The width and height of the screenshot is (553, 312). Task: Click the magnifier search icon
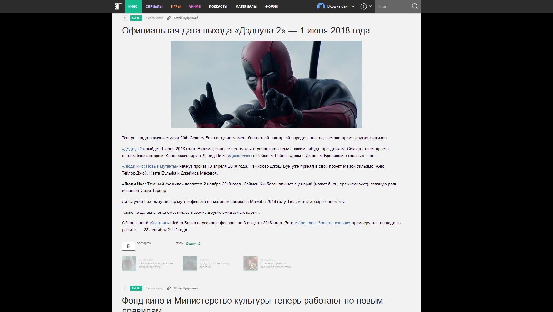(x=415, y=6)
